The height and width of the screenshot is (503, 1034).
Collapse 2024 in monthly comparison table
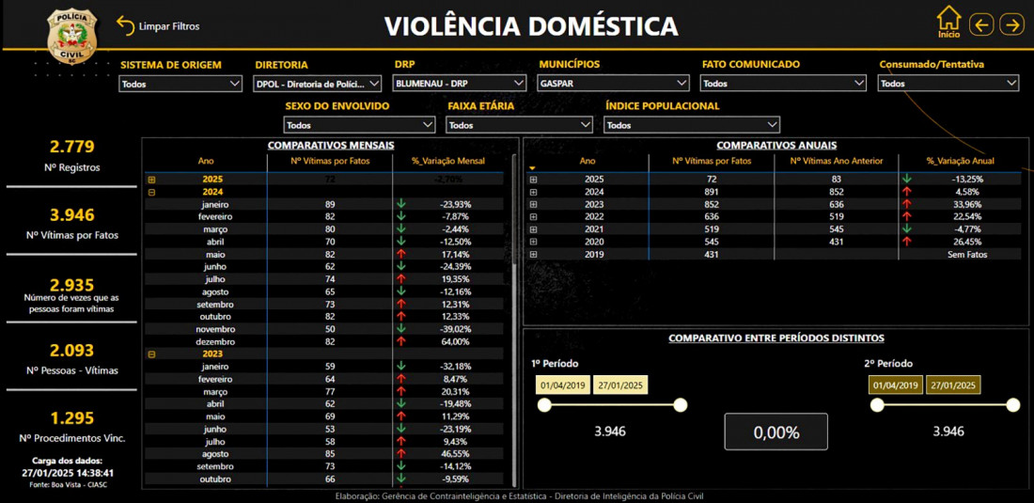pos(151,192)
